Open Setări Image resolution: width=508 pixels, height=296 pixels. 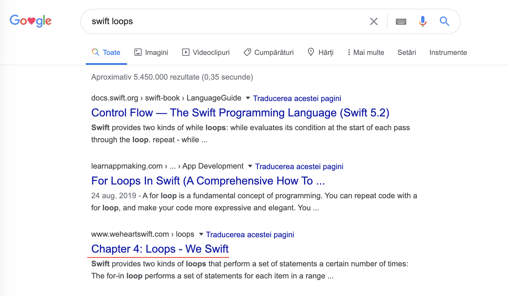(407, 52)
